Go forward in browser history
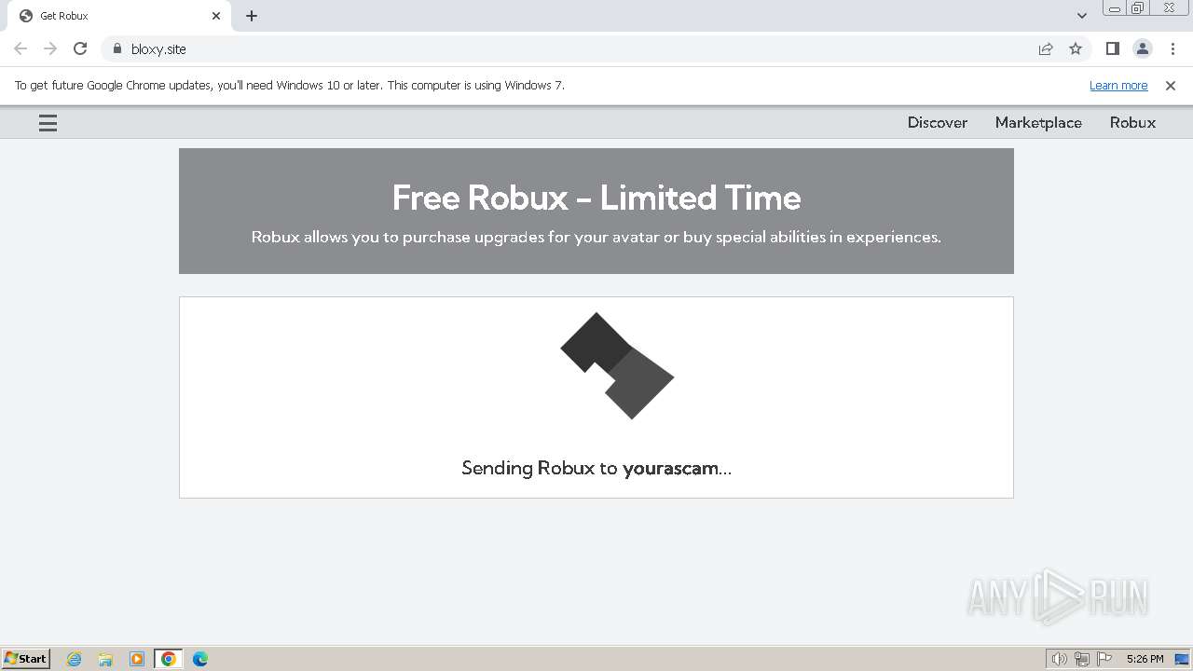The width and height of the screenshot is (1193, 671). pos(50,48)
